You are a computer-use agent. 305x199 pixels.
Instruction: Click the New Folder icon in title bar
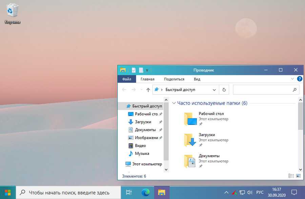(x=141, y=70)
